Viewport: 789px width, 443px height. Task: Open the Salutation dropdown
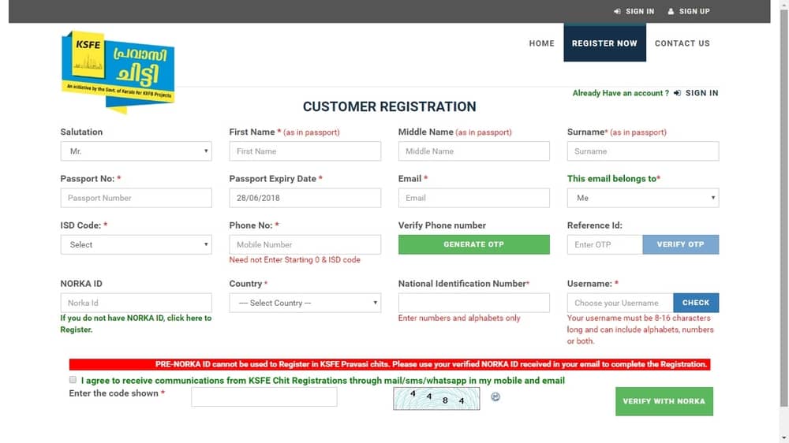136,151
